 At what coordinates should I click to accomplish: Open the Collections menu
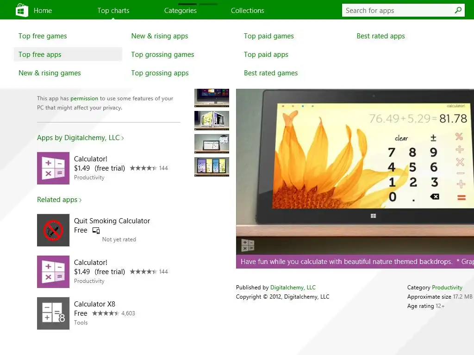click(x=248, y=11)
